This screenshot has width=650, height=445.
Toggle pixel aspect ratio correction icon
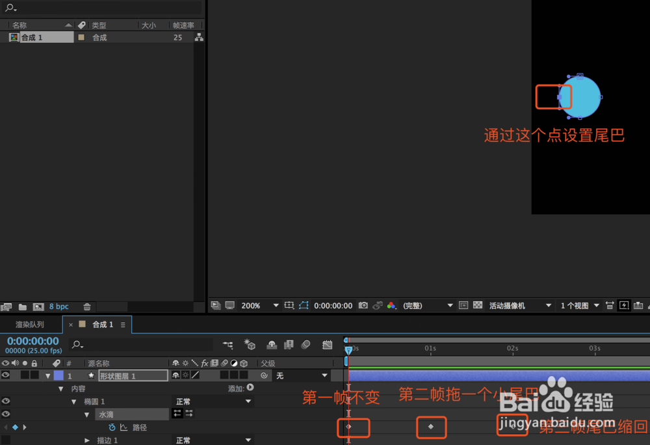tap(610, 306)
